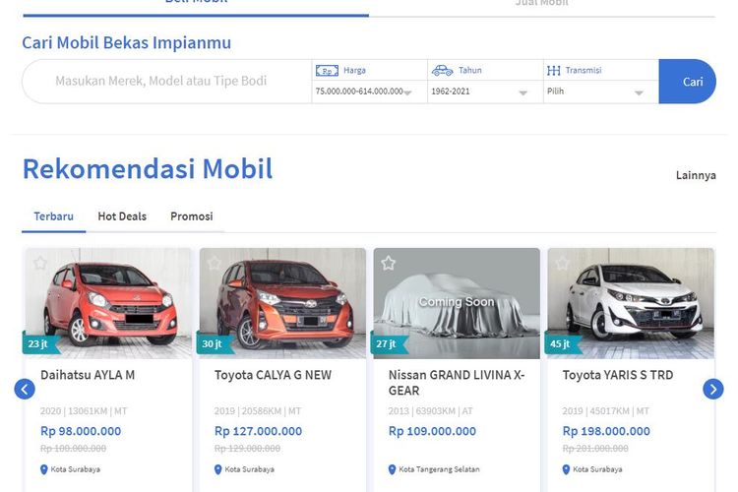Click the car icon next to Tahun
The width and height of the screenshot is (738, 492).
click(442, 71)
